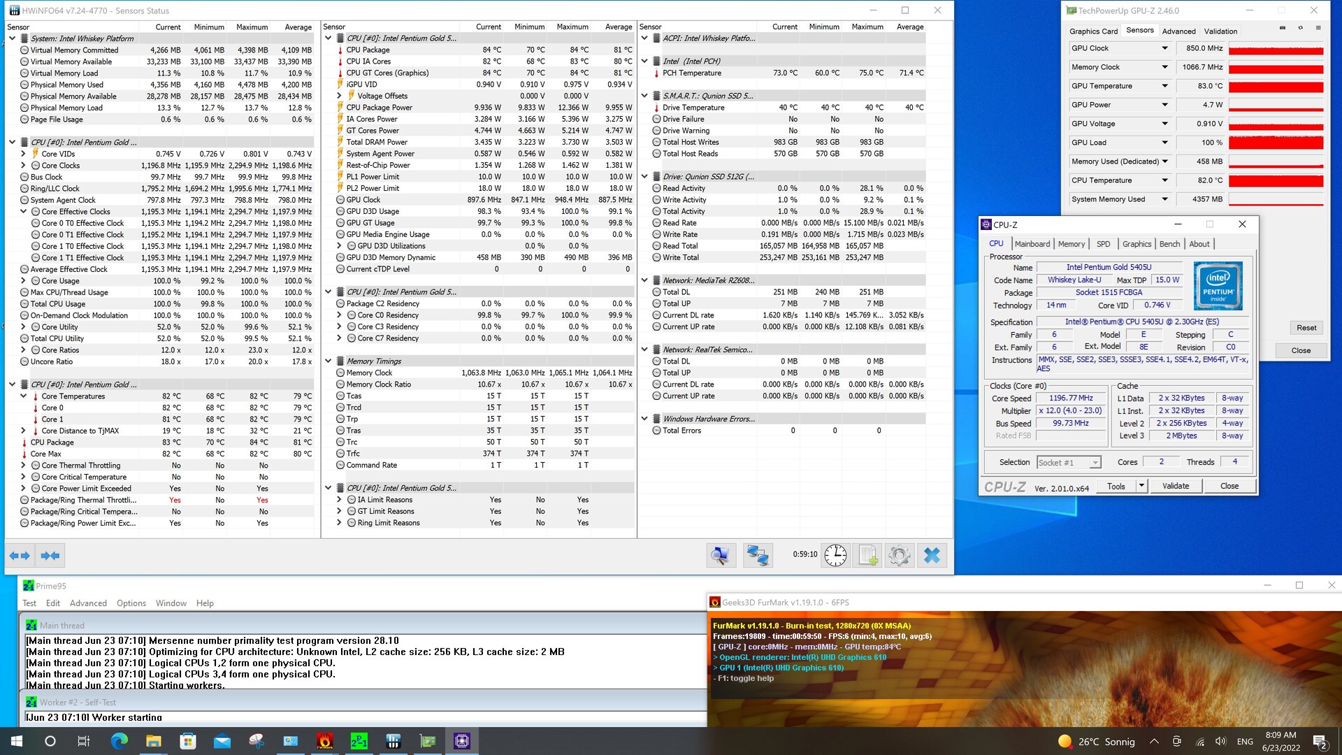Click Validate button in CPU-Z
This screenshot has width=1342, height=755.
coord(1175,486)
